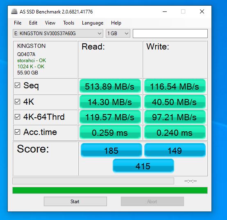
Task: Open the Language menu
Action: point(93,23)
